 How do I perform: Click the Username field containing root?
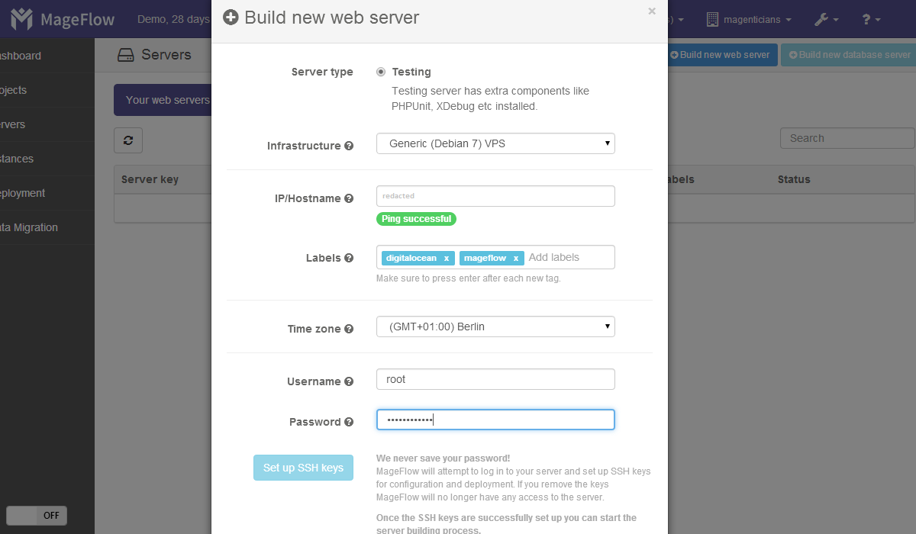pos(495,379)
